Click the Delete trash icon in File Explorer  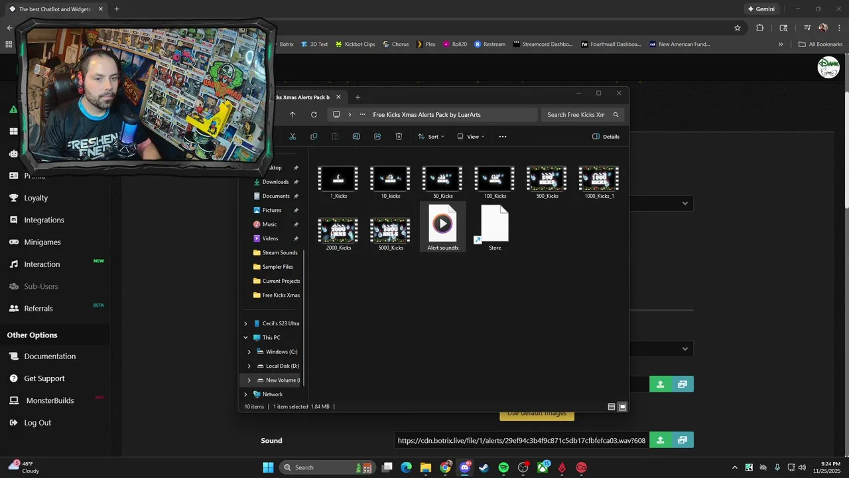[x=399, y=137]
